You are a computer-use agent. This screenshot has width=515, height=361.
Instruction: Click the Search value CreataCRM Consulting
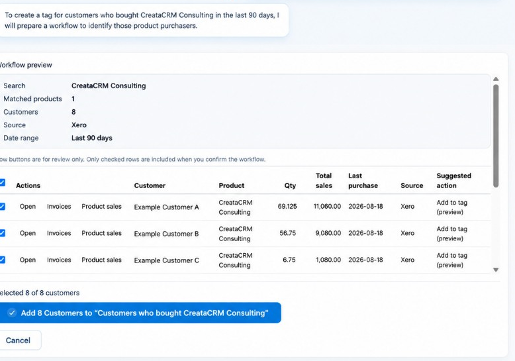coord(109,86)
